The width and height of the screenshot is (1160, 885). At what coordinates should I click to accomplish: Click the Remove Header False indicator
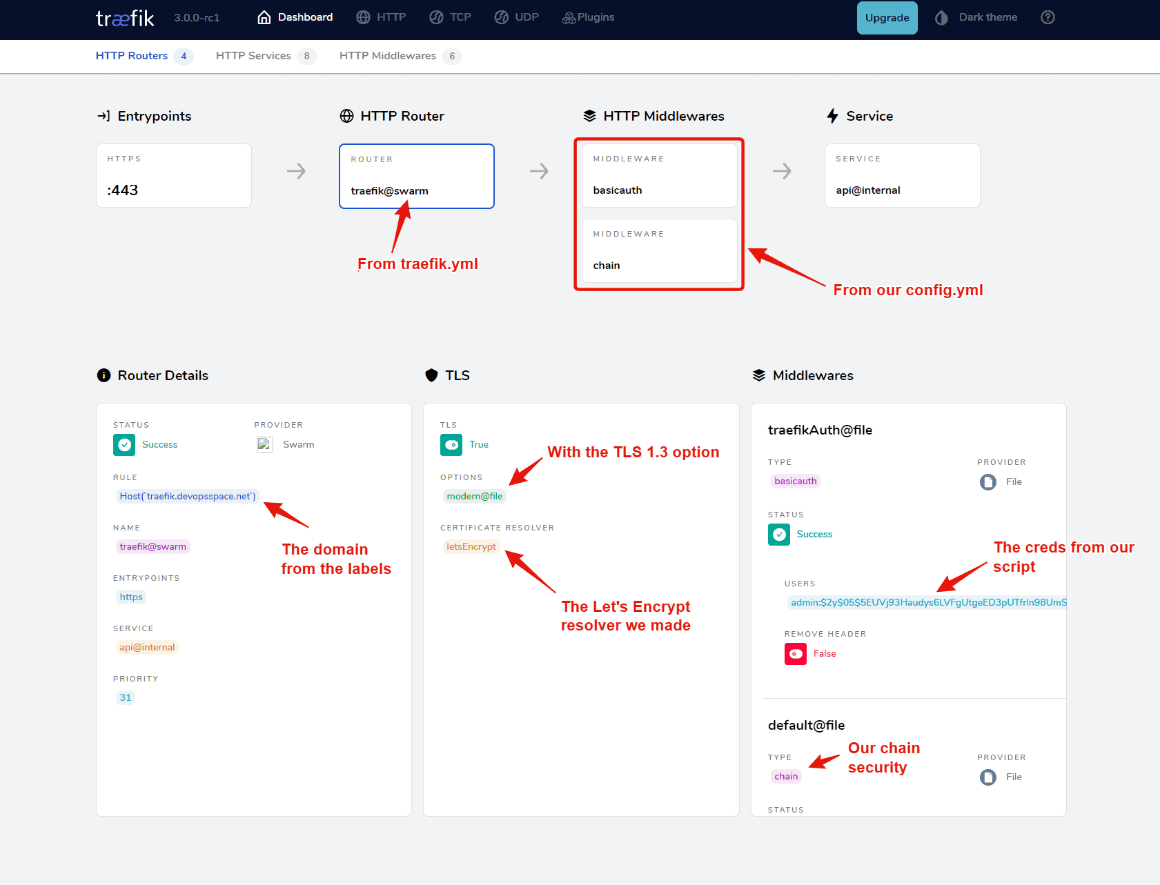pos(796,654)
